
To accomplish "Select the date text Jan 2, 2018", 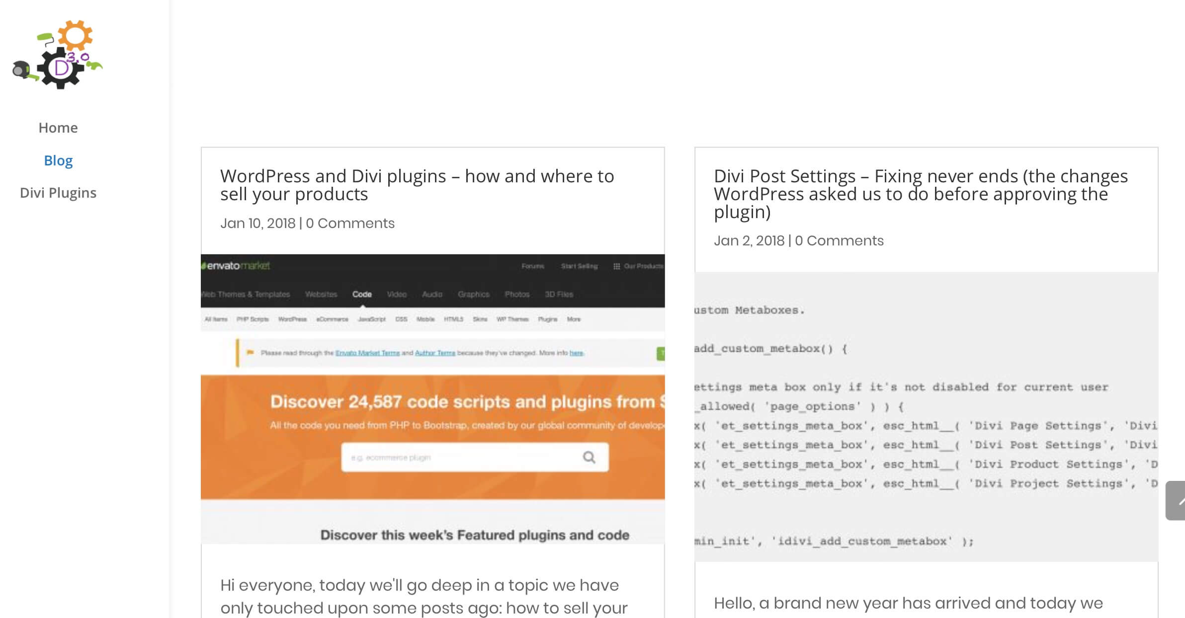I will coord(749,240).
